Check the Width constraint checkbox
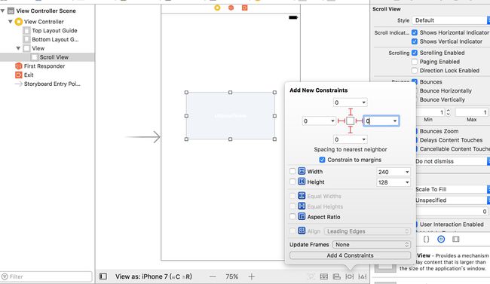The height and width of the screenshot is (284, 490). [292, 171]
